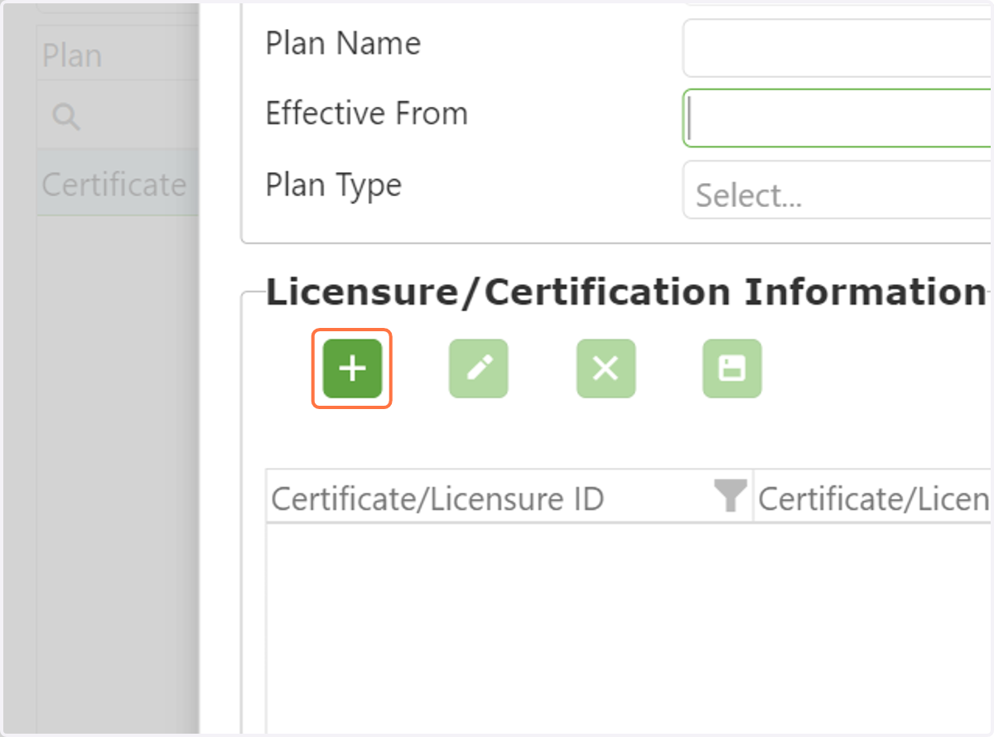Open the Plan Type select dropdown

[837, 190]
